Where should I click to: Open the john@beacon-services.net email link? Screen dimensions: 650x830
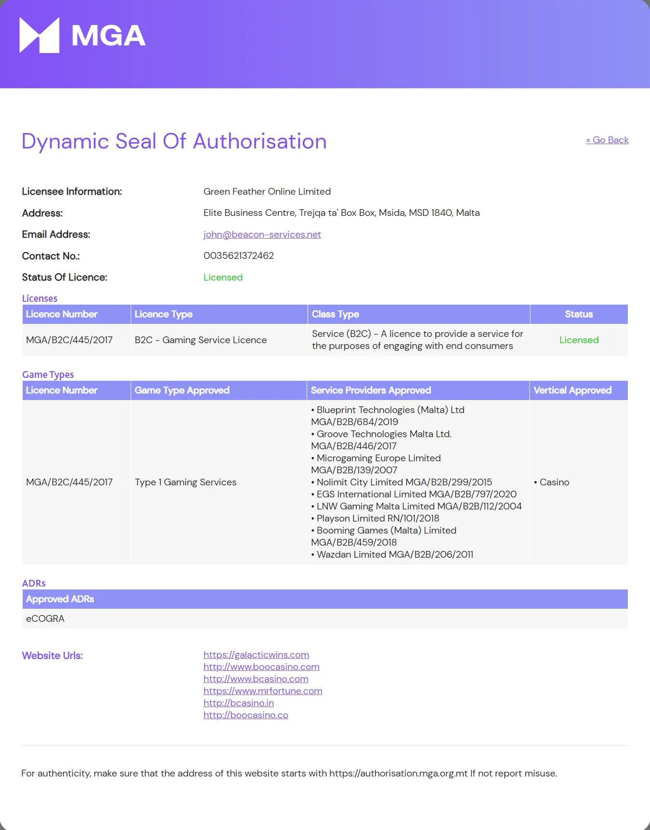pos(262,234)
